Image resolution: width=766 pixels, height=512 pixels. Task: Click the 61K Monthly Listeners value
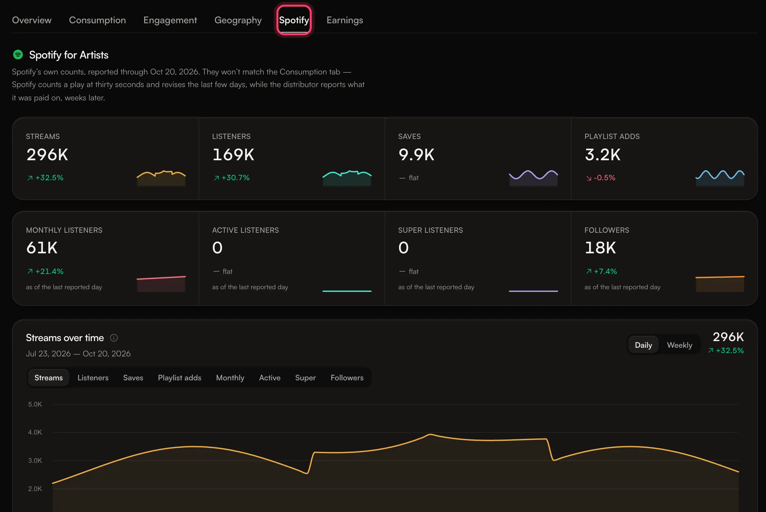click(x=42, y=248)
